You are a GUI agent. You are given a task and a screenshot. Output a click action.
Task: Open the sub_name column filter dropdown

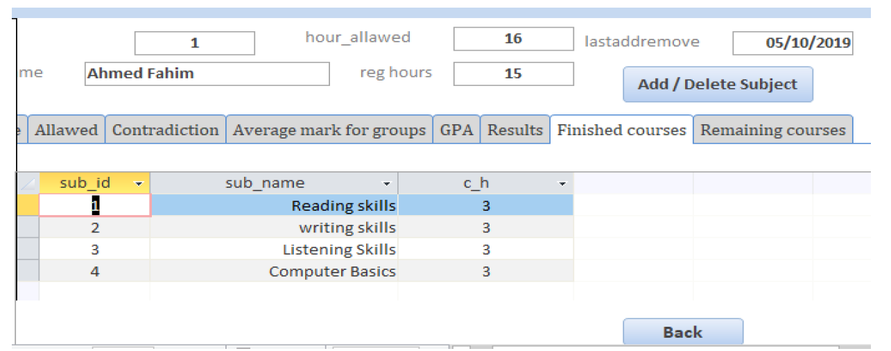pos(387,184)
